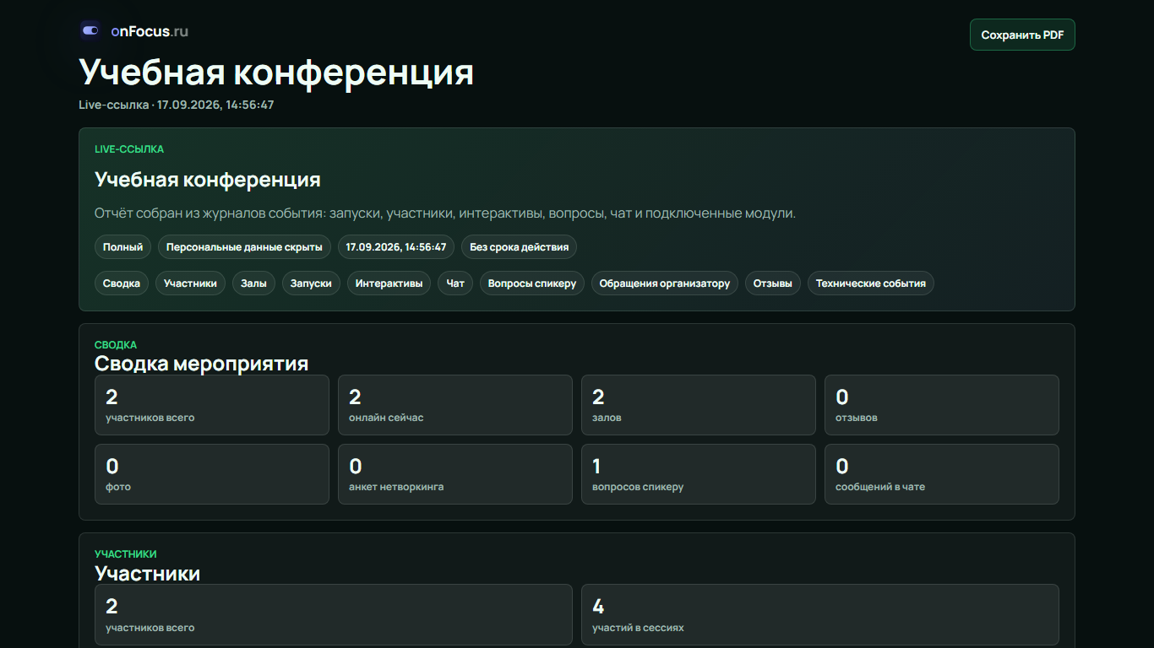The height and width of the screenshot is (648, 1154).
Task: Open the Запуски section chip
Action: pyautogui.click(x=311, y=283)
